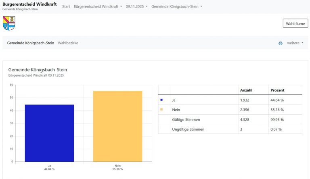The width and height of the screenshot is (310, 179).
Task: Open the Bürgerentscheid Windkraft navigation dropdown
Action: click(x=98, y=7)
